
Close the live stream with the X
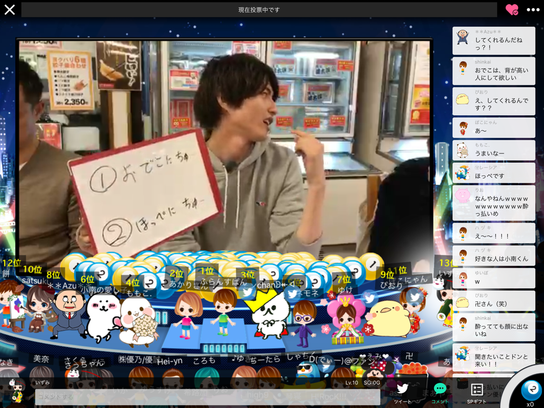(x=10, y=10)
